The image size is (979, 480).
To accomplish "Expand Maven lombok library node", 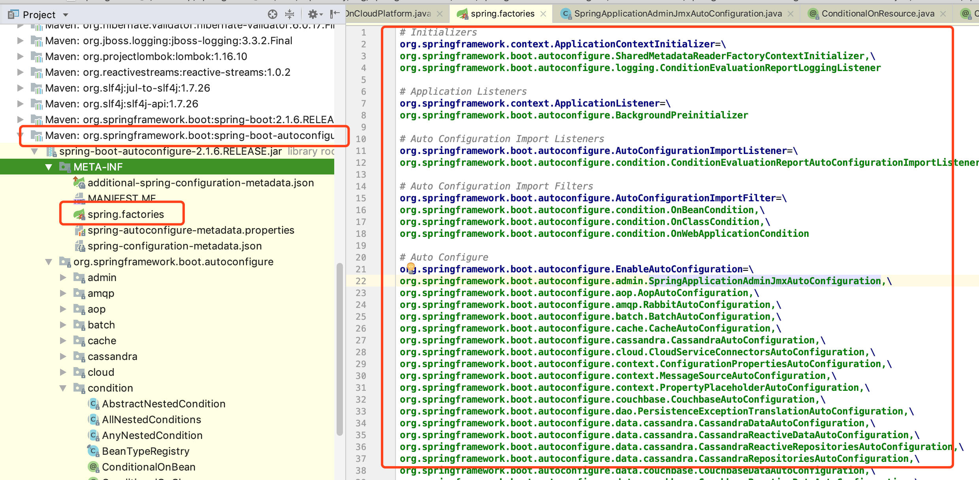I will [20, 56].
